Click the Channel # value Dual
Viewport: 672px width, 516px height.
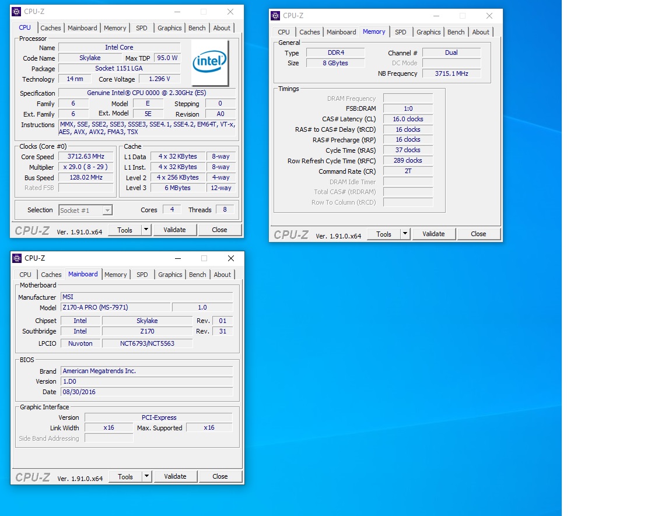click(x=452, y=52)
